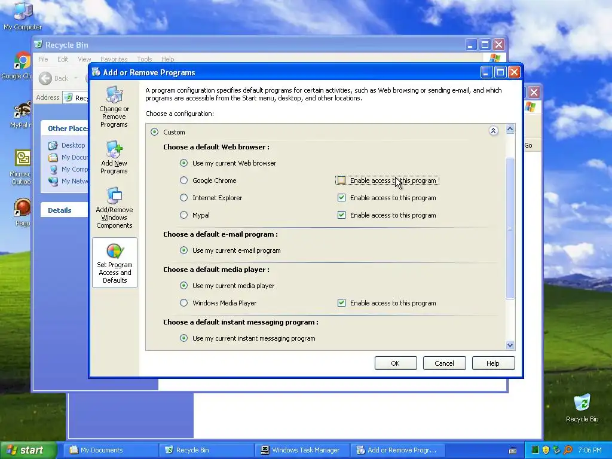The image size is (612, 459).
Task: Open Add/Remove Windows Components
Action: point(114,207)
